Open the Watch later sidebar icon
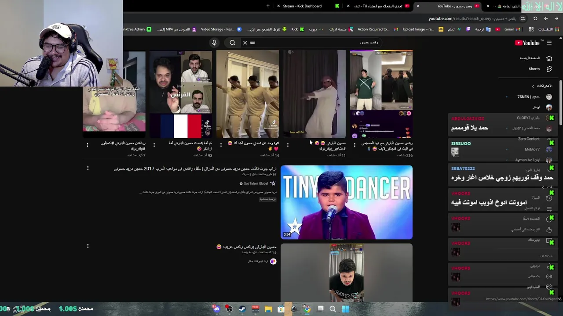The image size is (563, 316). tap(549, 219)
